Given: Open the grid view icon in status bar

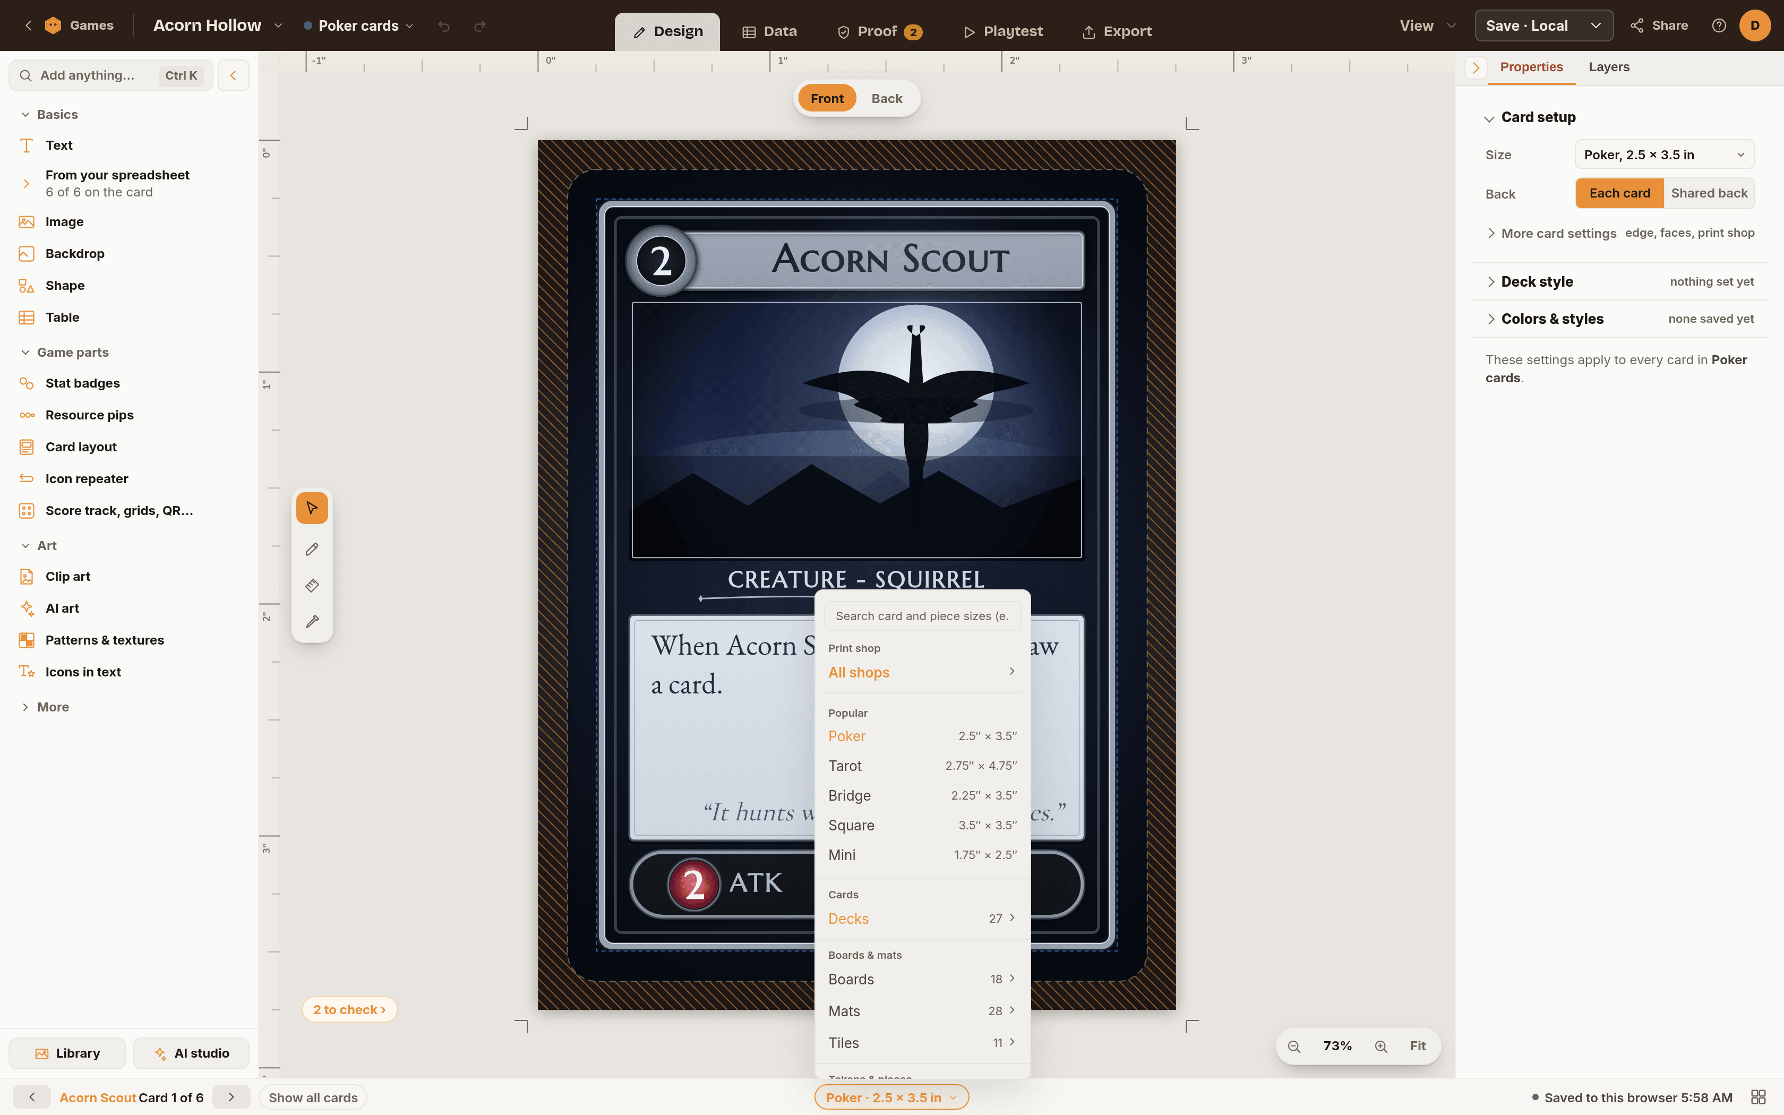Looking at the screenshot, I should pyautogui.click(x=1758, y=1097).
